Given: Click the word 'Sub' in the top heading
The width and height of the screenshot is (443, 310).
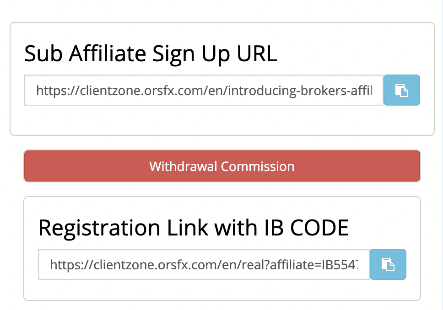Looking at the screenshot, I should (x=43, y=54).
